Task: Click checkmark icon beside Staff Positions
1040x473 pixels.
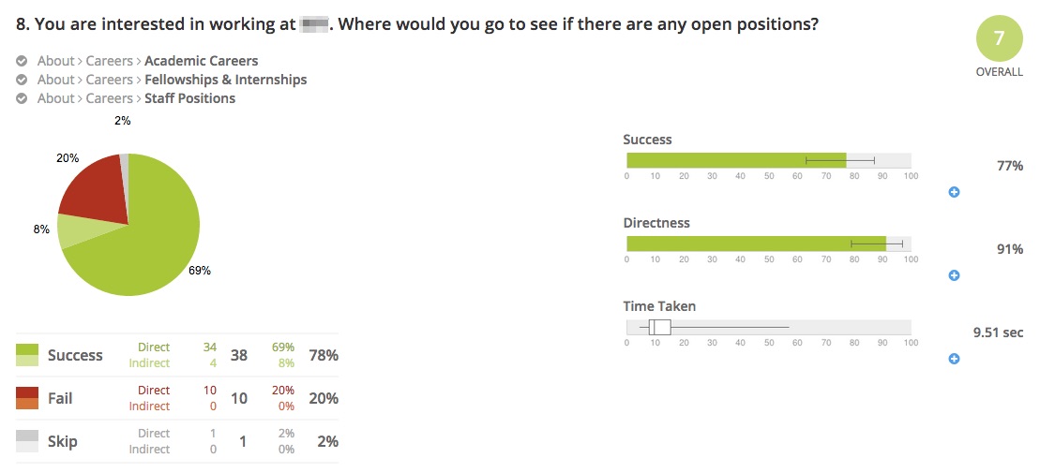Action: tap(22, 98)
